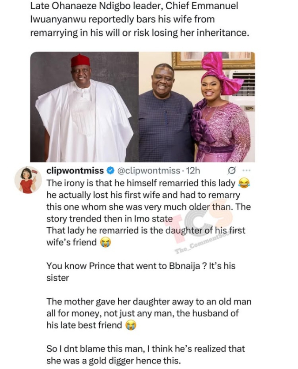Click the 'The irony is that he himself remarried' paragraph
The image size is (298, 369).
click(x=148, y=213)
